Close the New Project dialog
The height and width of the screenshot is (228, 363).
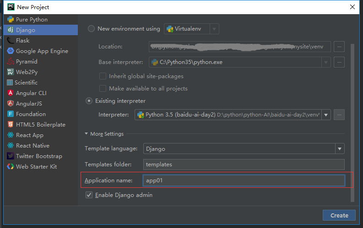(352, 7)
